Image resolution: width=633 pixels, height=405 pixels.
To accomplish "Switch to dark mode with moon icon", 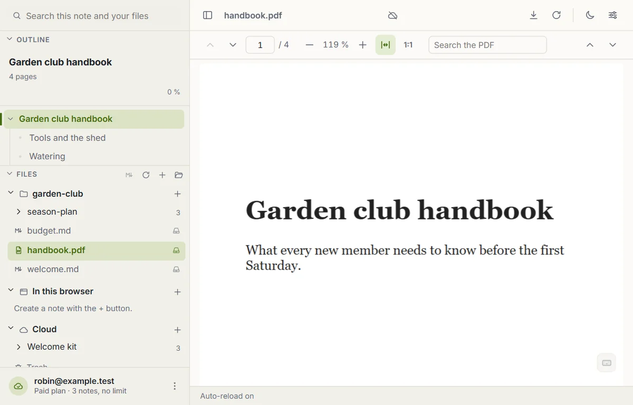I will [x=590, y=15].
